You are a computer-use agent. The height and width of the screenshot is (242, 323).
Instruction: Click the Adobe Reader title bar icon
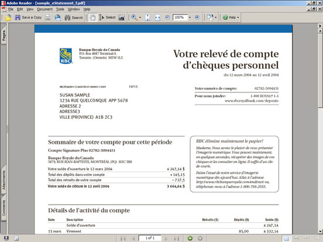tap(3, 3)
